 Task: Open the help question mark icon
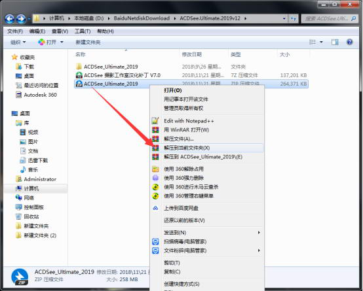(349, 42)
